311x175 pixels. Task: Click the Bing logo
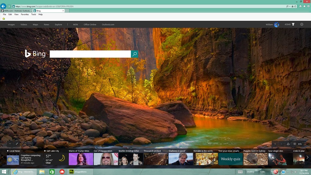35,54
